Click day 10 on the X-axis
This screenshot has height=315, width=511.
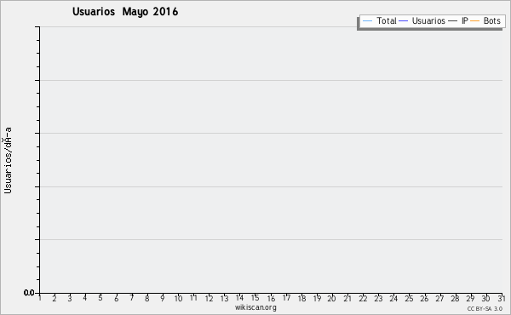178,298
